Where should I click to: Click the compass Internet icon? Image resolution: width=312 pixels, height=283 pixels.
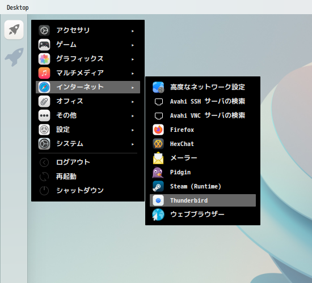coord(44,87)
